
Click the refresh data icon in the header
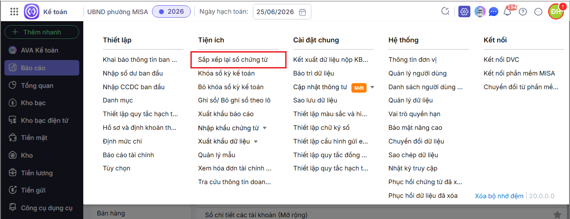tap(446, 12)
